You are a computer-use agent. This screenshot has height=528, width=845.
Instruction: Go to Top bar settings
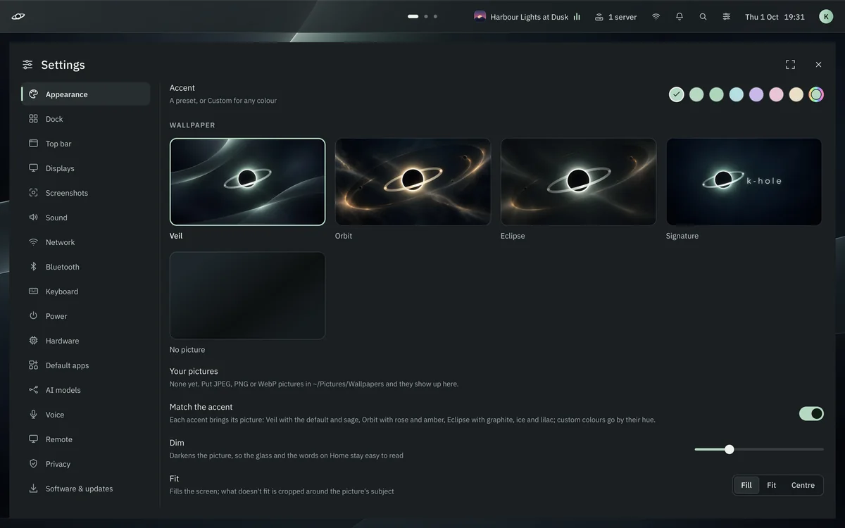click(x=85, y=144)
